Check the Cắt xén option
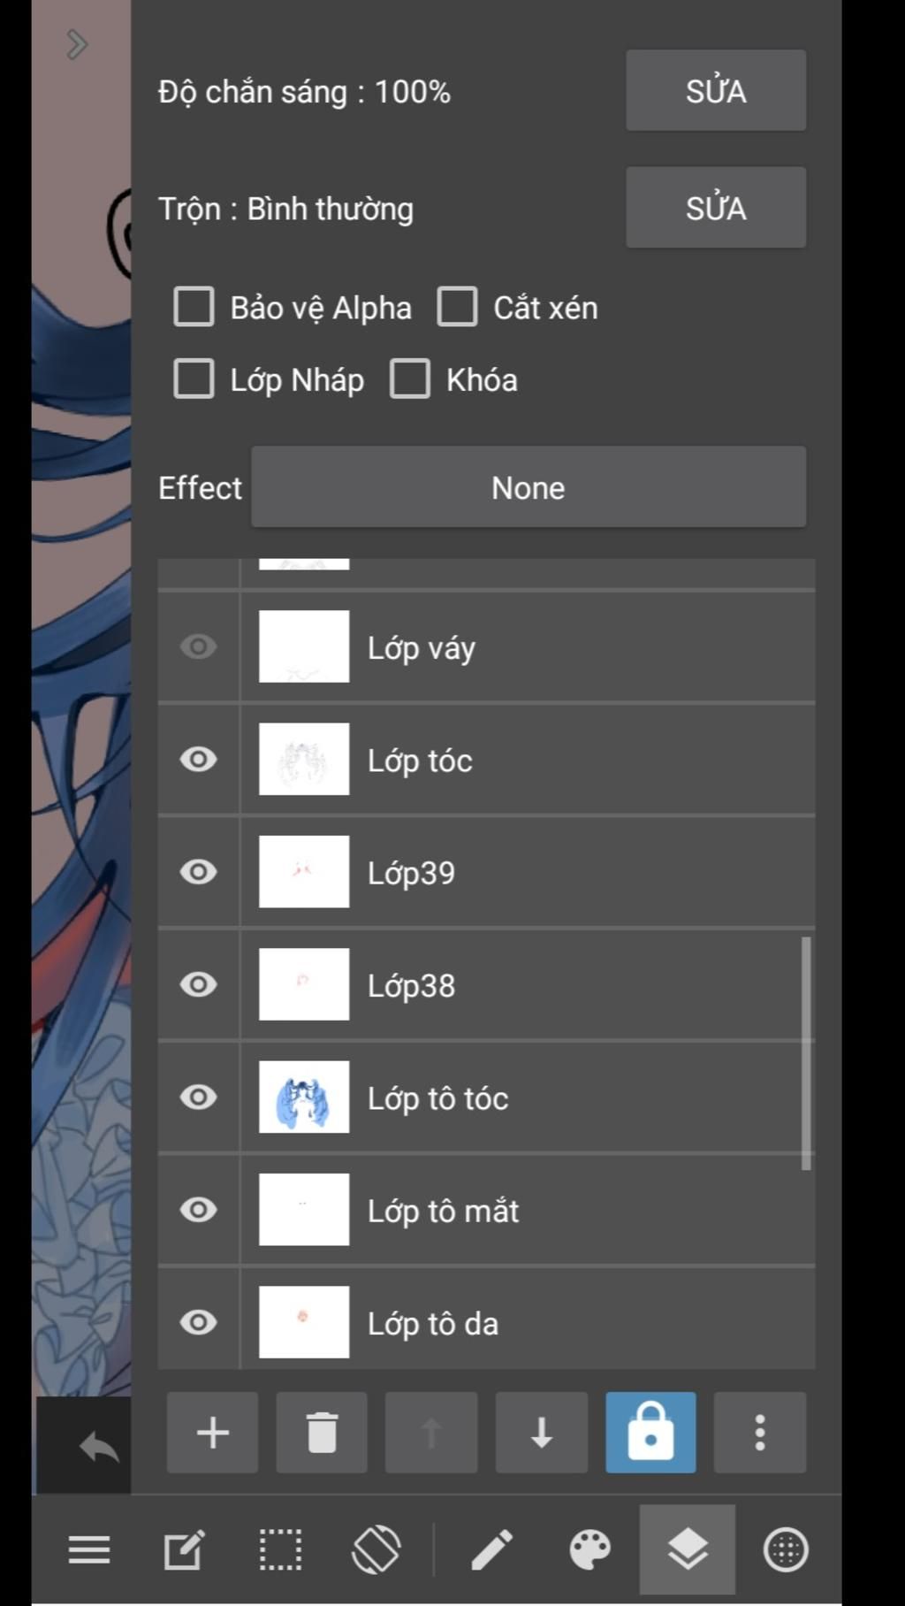This screenshot has width=905, height=1606. click(457, 307)
